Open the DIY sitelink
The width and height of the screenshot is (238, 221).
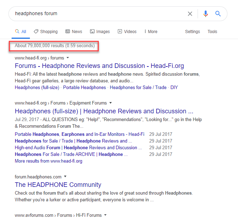(174, 88)
